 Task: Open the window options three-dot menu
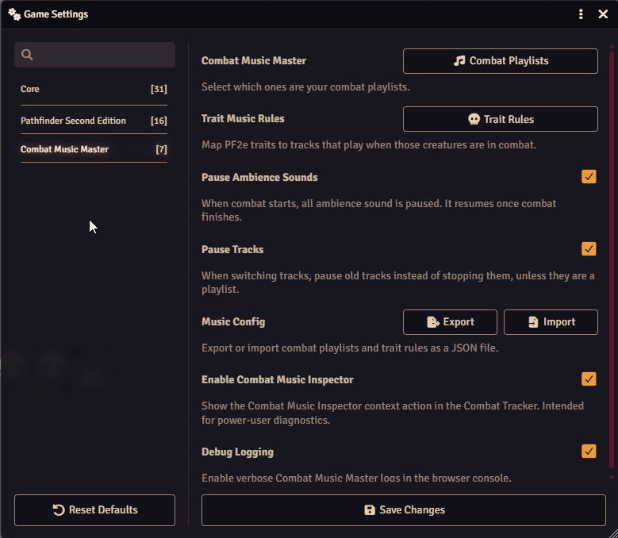pyautogui.click(x=581, y=14)
